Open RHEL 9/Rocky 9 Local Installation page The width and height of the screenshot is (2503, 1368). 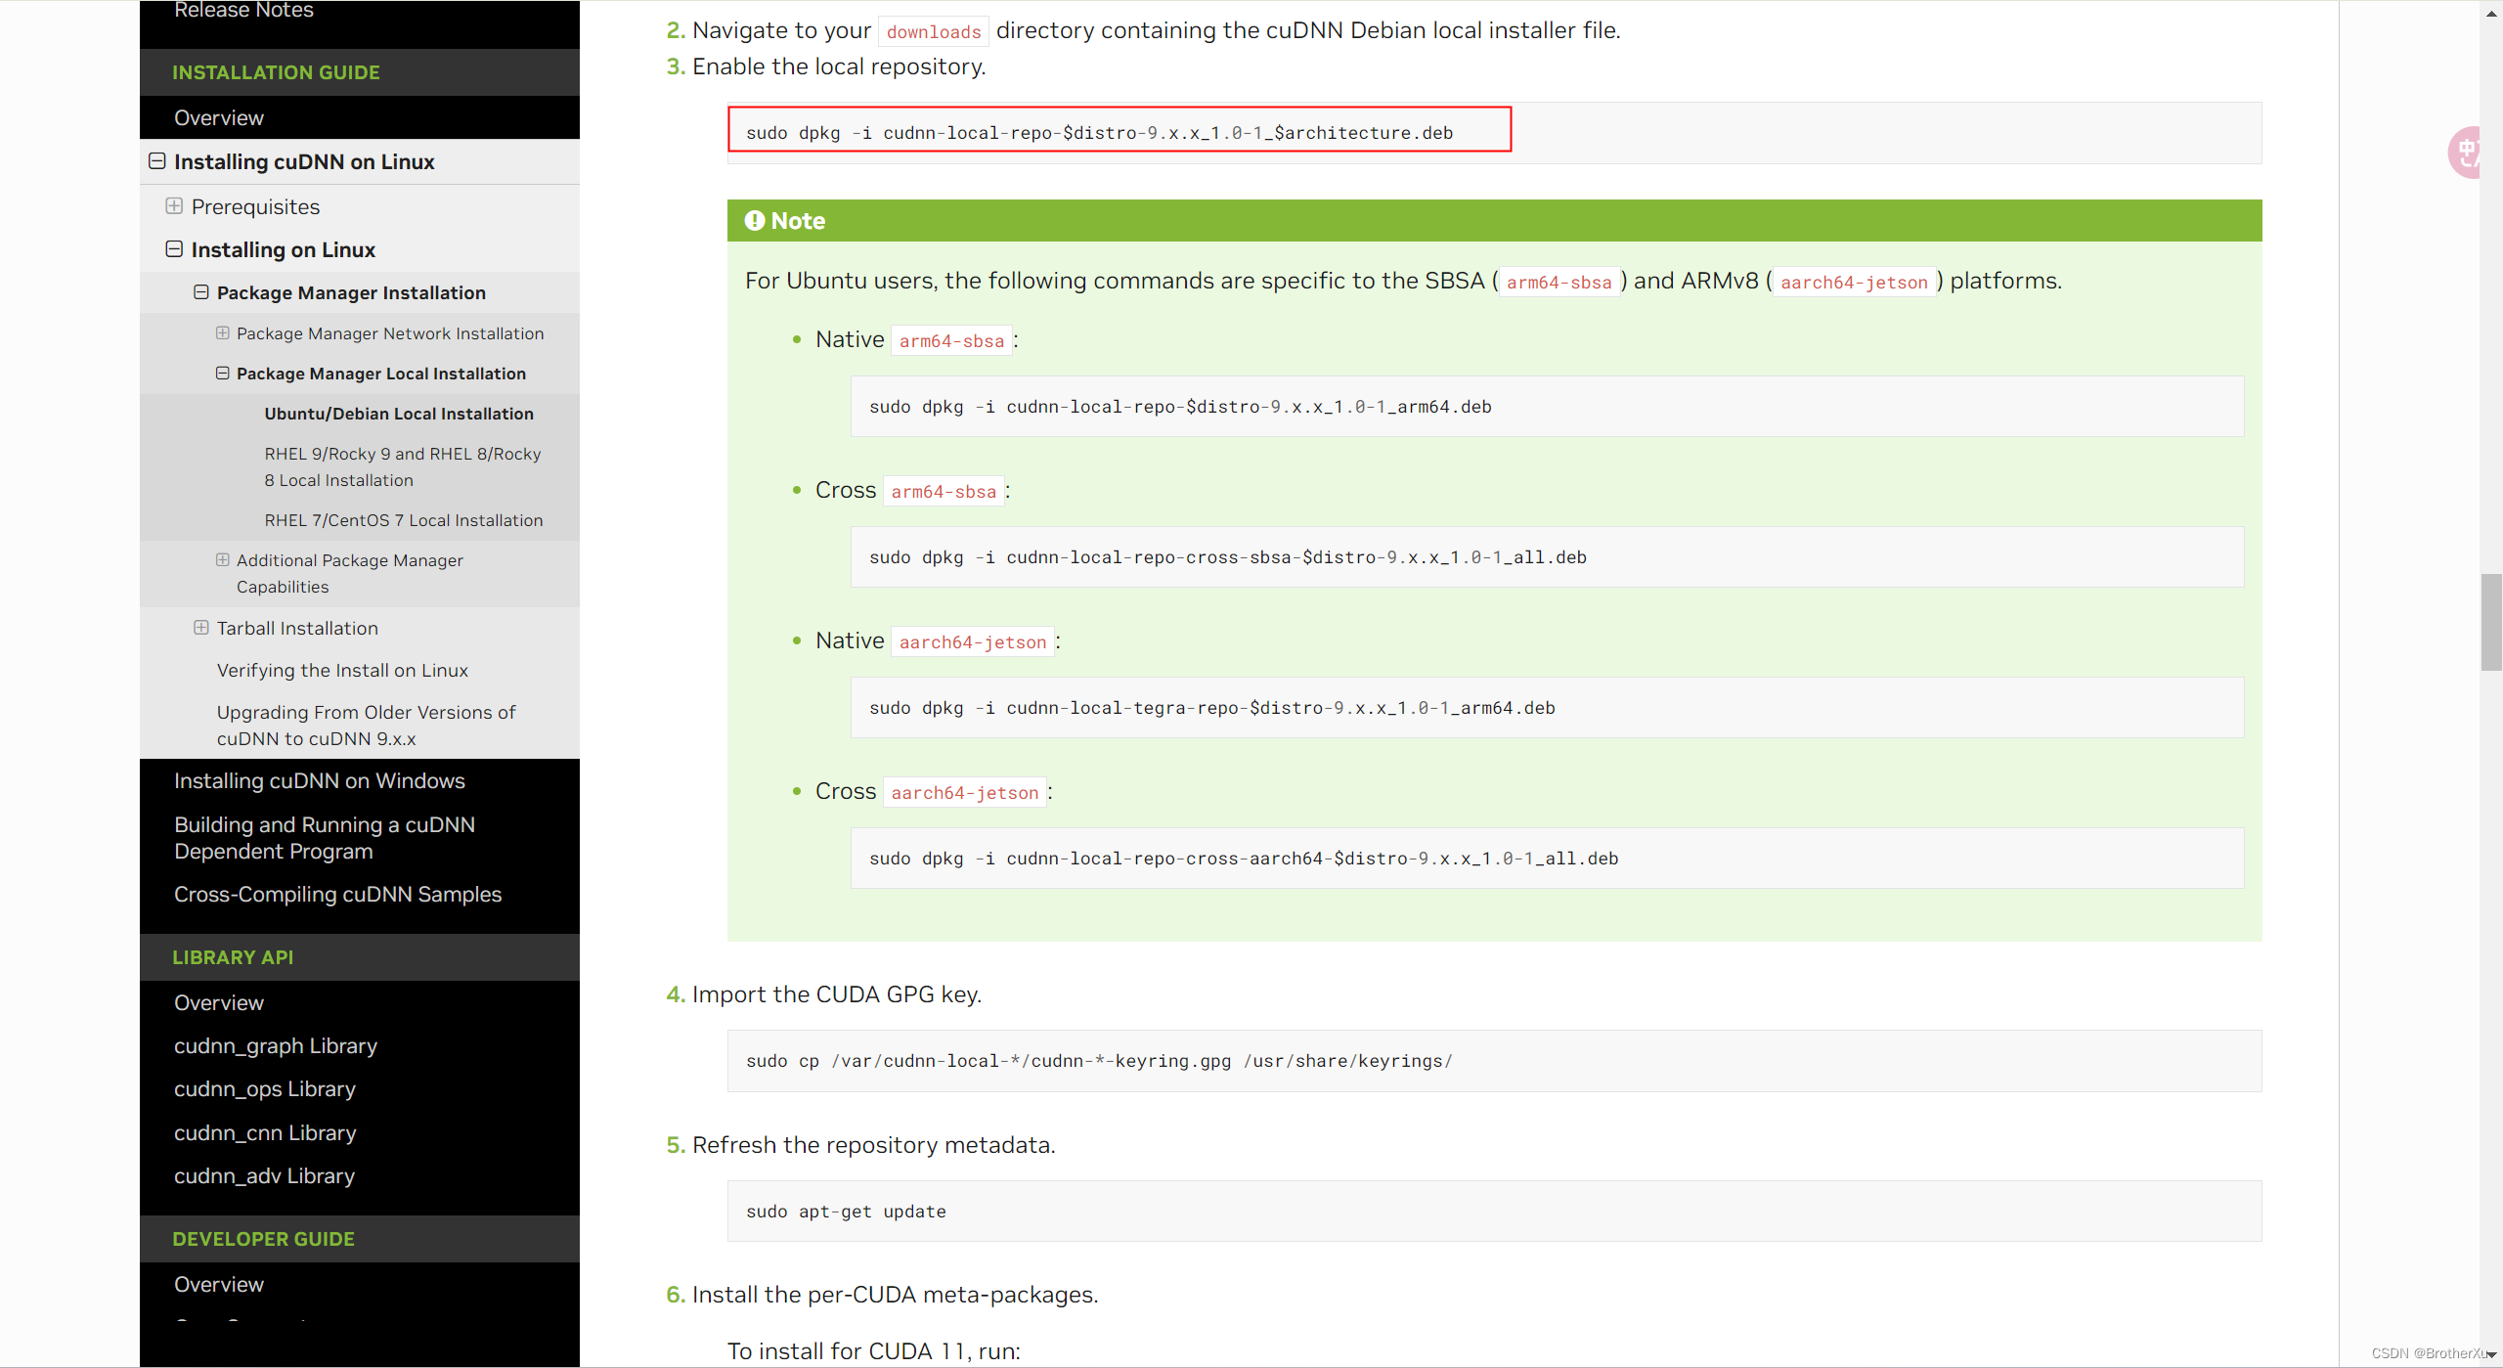point(403,466)
